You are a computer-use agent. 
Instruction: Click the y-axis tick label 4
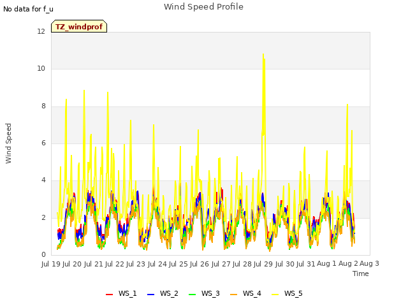[x=43, y=180]
